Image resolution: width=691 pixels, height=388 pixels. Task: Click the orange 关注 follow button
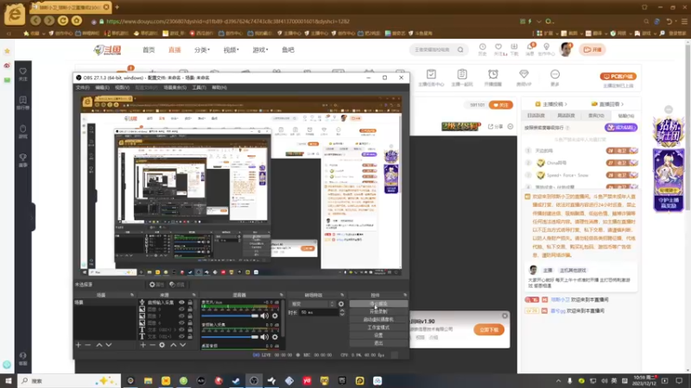[501, 105]
